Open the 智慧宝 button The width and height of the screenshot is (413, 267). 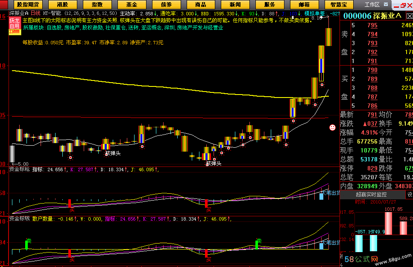pyautogui.click(x=339, y=4)
